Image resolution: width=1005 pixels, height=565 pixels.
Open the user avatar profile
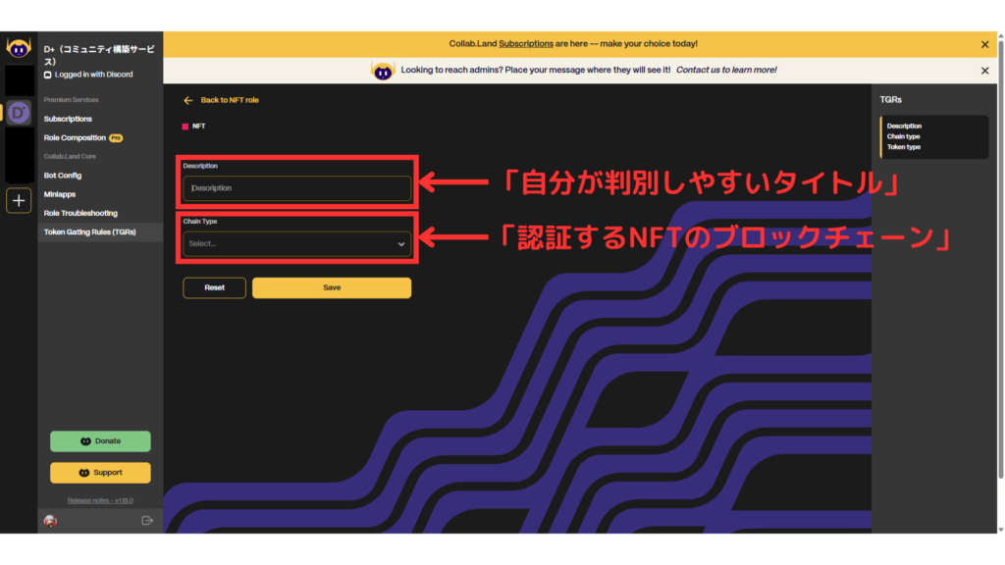tap(50, 521)
